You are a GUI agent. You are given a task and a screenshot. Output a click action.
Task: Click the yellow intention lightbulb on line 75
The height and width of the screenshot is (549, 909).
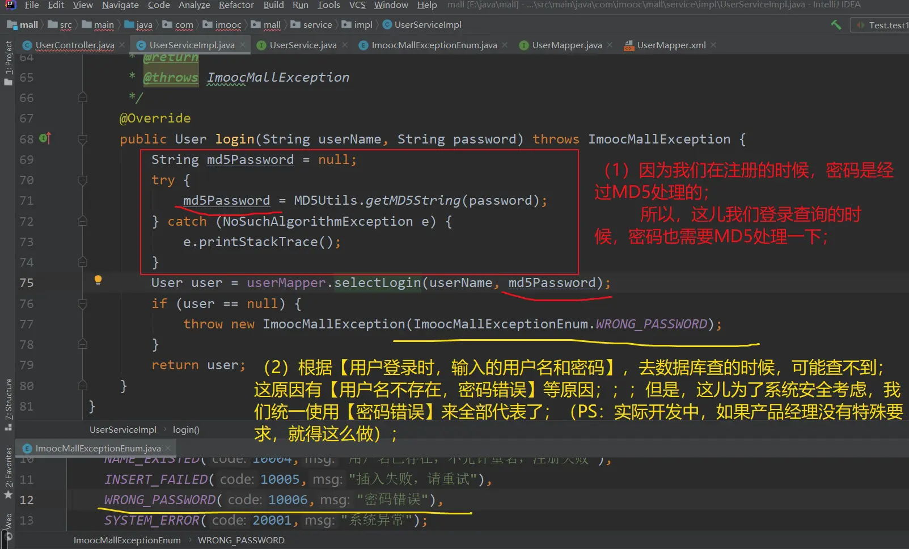point(98,280)
